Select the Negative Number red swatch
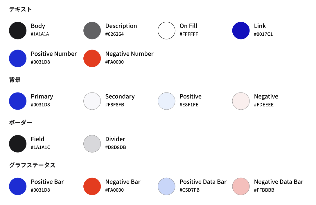316x205 pixels. pos(92,58)
